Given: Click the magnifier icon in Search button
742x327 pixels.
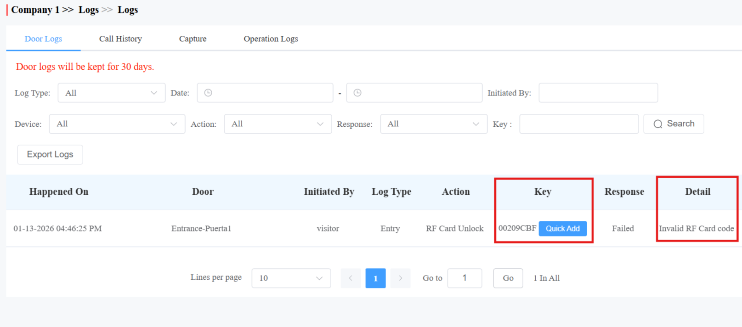Looking at the screenshot, I should 658,124.
